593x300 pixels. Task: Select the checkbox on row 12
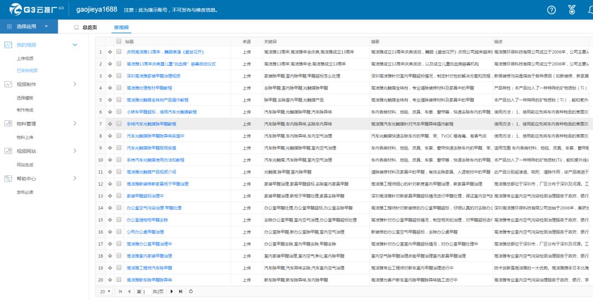(119, 184)
